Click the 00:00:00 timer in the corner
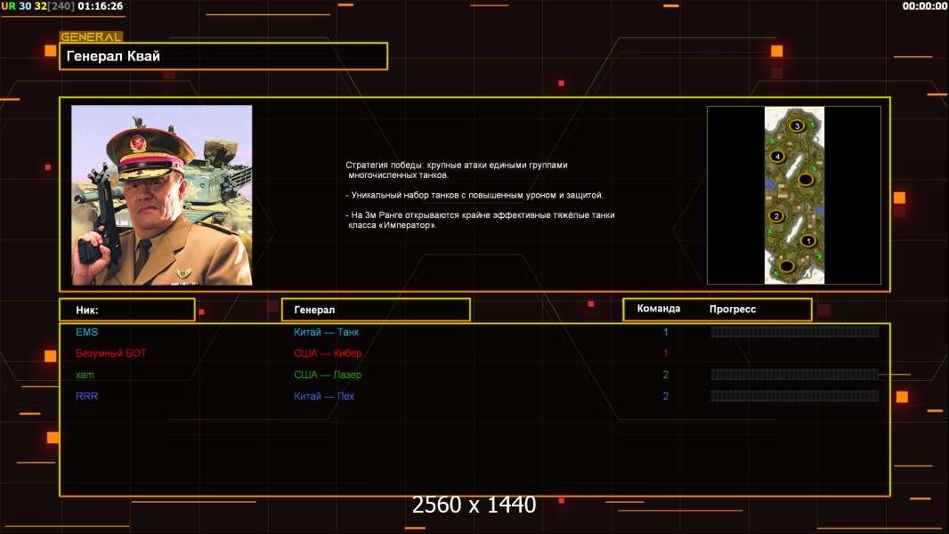 [x=924, y=6]
